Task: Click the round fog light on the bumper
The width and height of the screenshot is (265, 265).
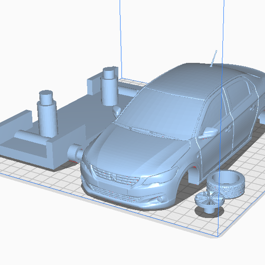Action: click(x=160, y=199)
